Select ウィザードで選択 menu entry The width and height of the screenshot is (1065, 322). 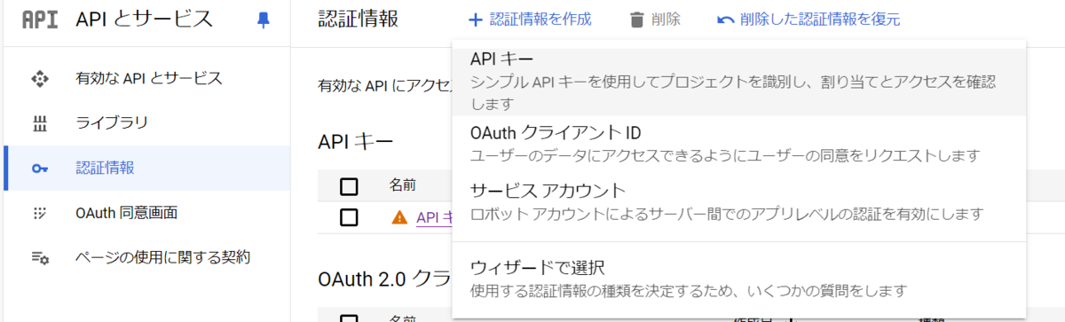[738, 279]
